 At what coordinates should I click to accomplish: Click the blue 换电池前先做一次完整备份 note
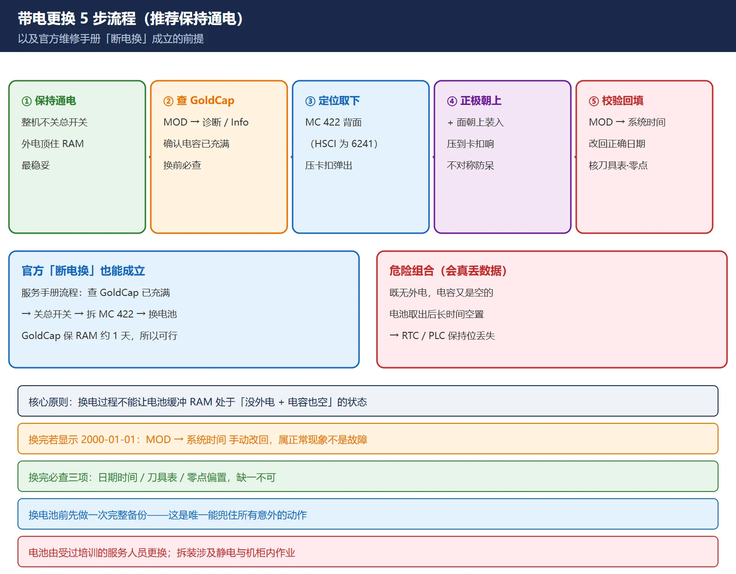(x=368, y=514)
